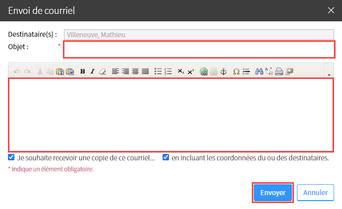Click the eraser clear formatting icon
Screen dimensions: 342x209
tap(102, 71)
